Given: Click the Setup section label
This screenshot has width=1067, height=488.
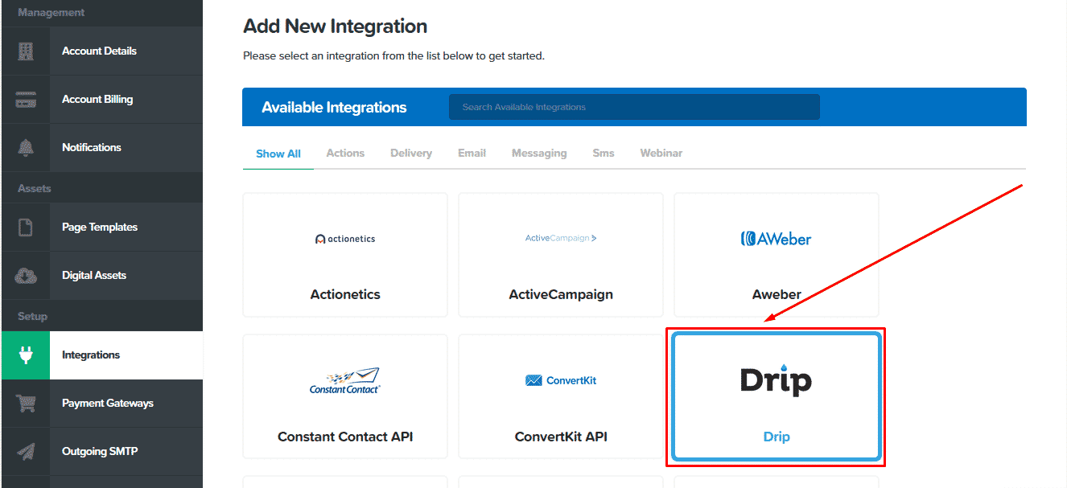Looking at the screenshot, I should pyautogui.click(x=32, y=317).
